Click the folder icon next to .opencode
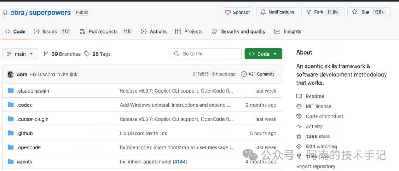Image resolution: width=399 pixels, height=171 pixels. 10,147
